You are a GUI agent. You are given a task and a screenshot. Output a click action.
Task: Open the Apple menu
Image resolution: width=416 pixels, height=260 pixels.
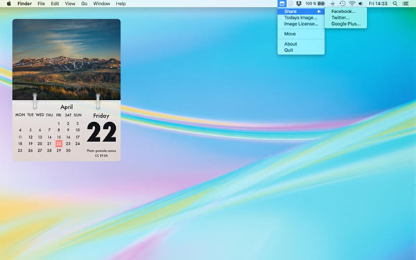(9, 3)
